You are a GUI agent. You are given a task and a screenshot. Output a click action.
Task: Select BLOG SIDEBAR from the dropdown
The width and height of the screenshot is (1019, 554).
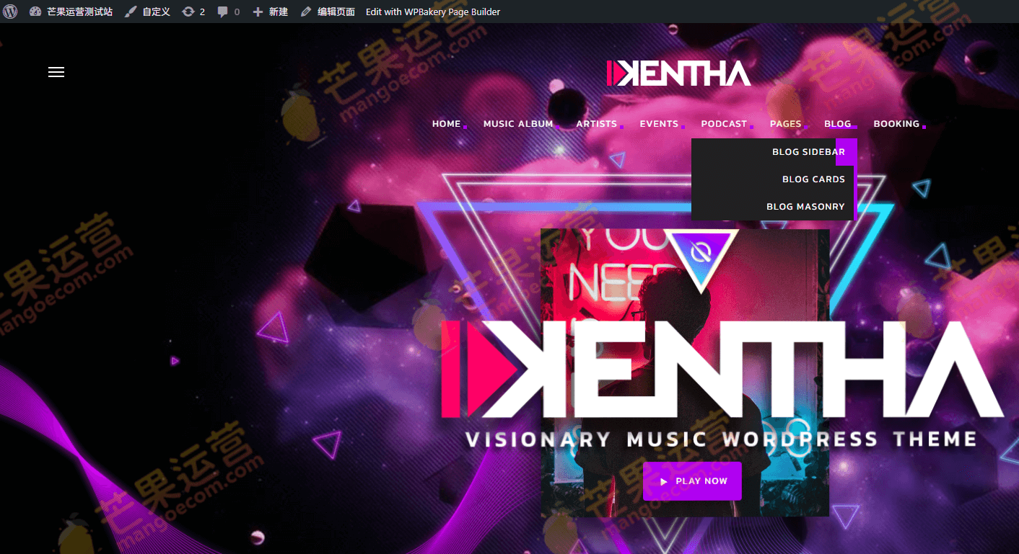pos(808,151)
